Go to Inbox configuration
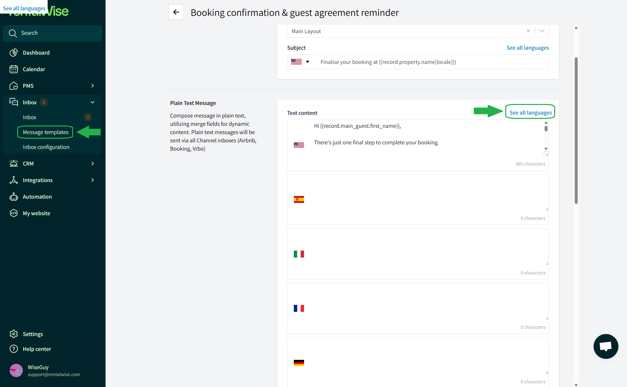627x387 pixels. pos(46,147)
